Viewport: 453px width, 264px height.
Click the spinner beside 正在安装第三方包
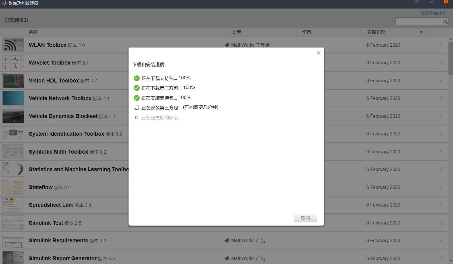(x=137, y=108)
